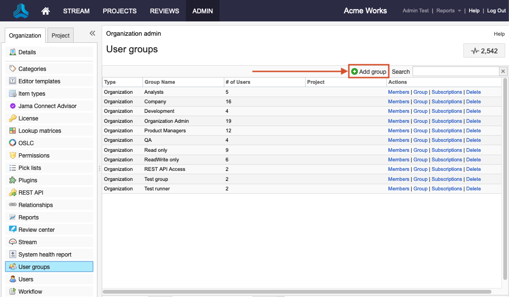Viewport: 509px width, 297px height.
Task: Collapse the left admin sidebar panel
Action: [92, 33]
